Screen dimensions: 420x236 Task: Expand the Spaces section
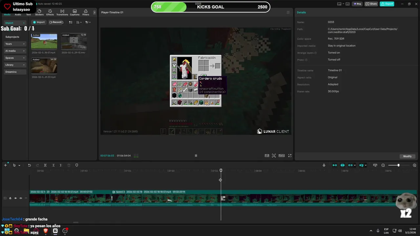tap(15, 58)
